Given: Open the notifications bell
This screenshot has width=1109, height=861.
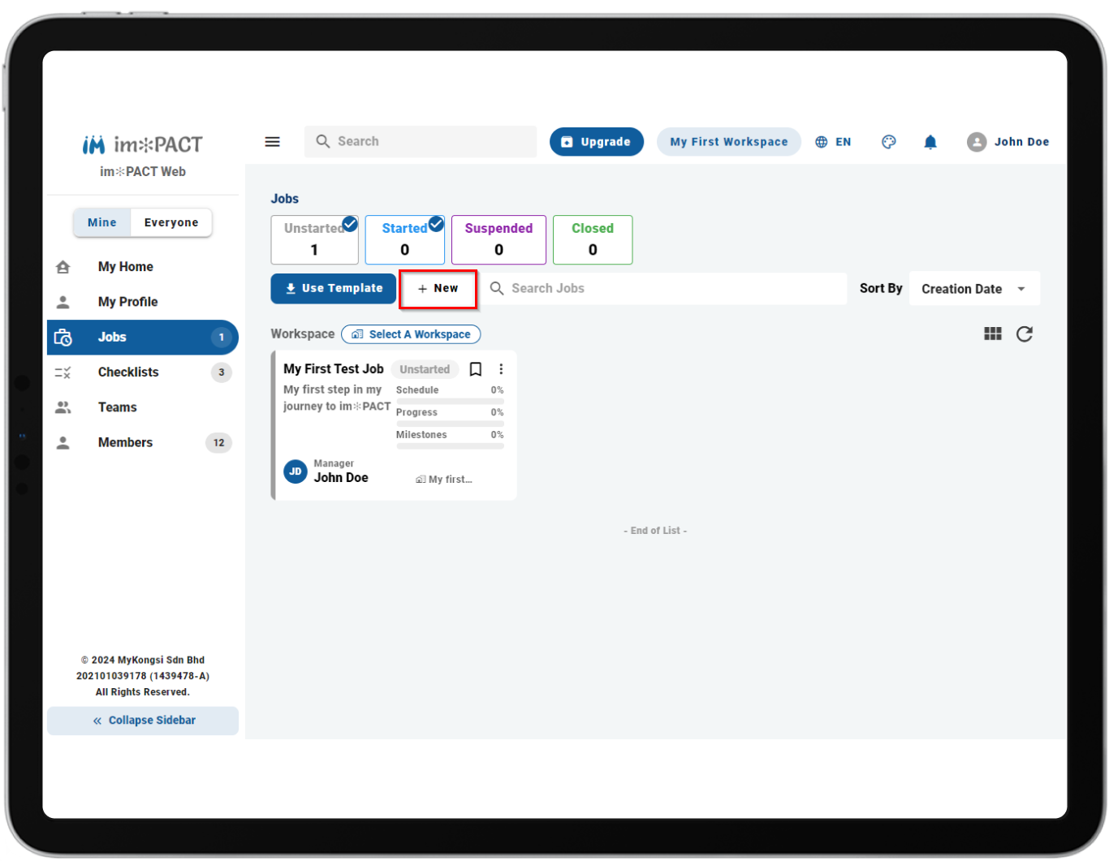Looking at the screenshot, I should (930, 142).
